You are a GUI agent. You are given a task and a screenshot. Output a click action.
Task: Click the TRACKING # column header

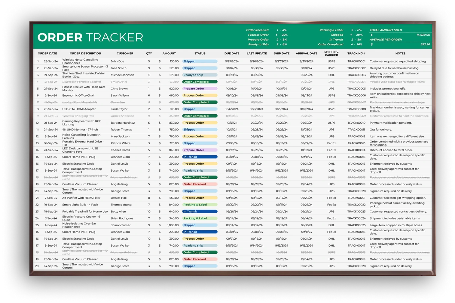point(356,53)
